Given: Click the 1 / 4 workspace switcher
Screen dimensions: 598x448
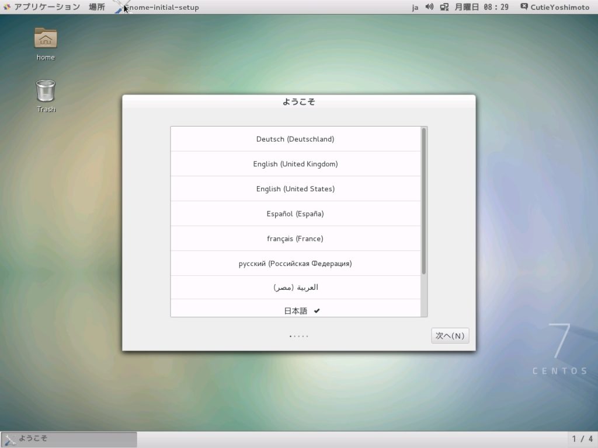Looking at the screenshot, I should tap(582, 439).
